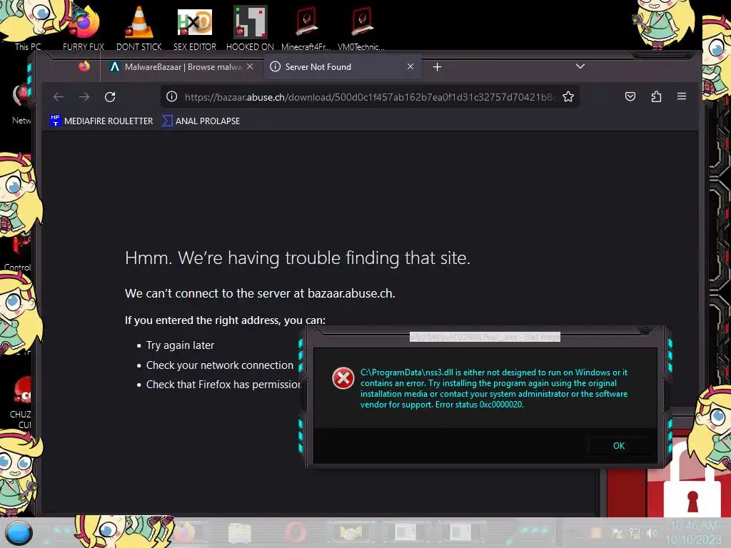The image size is (731, 548).
Task: Reload the Server Not Found page
Action: [x=110, y=96]
